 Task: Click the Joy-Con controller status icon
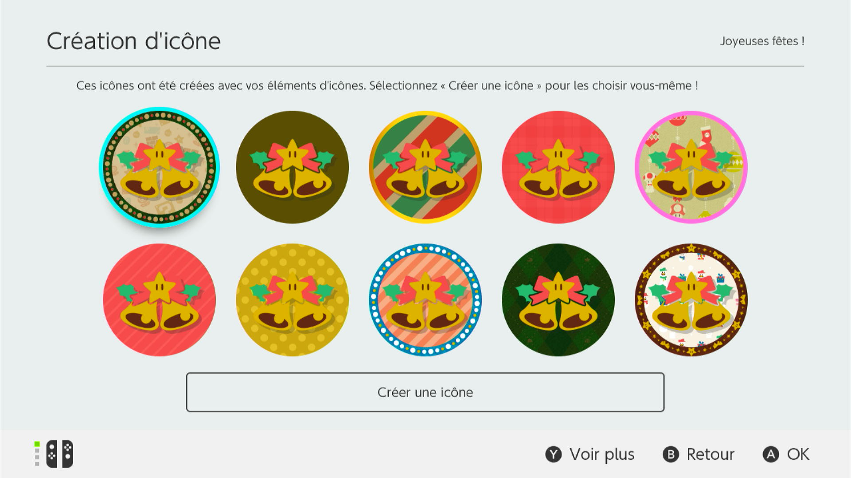pos(54,454)
